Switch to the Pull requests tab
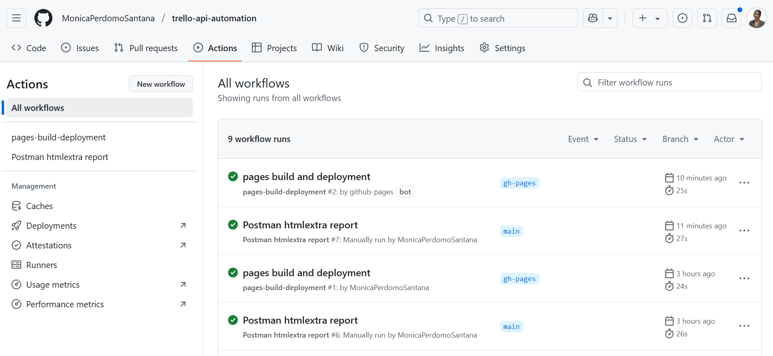Screen dimensions: 773x356 coord(146,48)
